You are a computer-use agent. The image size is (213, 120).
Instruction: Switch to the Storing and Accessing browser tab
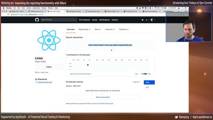coord(151,11)
